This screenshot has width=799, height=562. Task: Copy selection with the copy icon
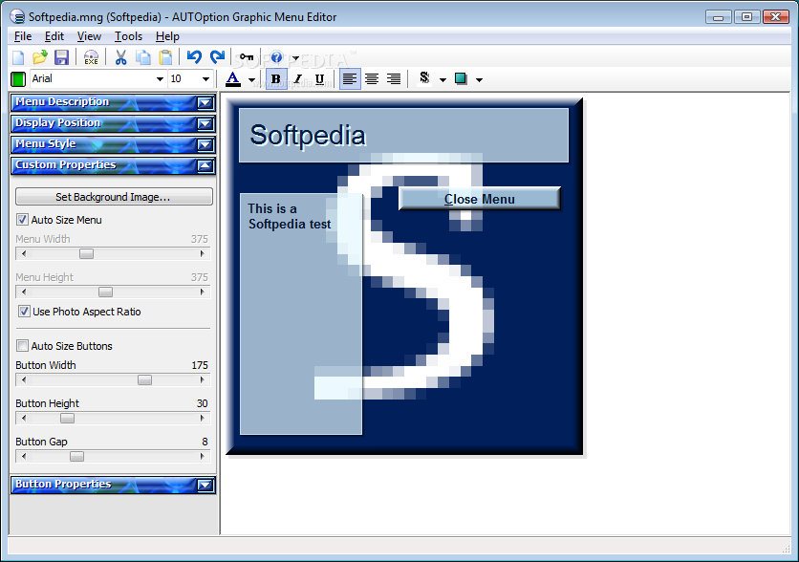[x=143, y=57]
